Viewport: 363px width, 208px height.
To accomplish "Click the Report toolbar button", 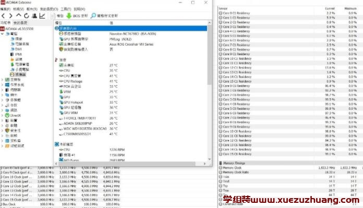I will tap(57, 16).
